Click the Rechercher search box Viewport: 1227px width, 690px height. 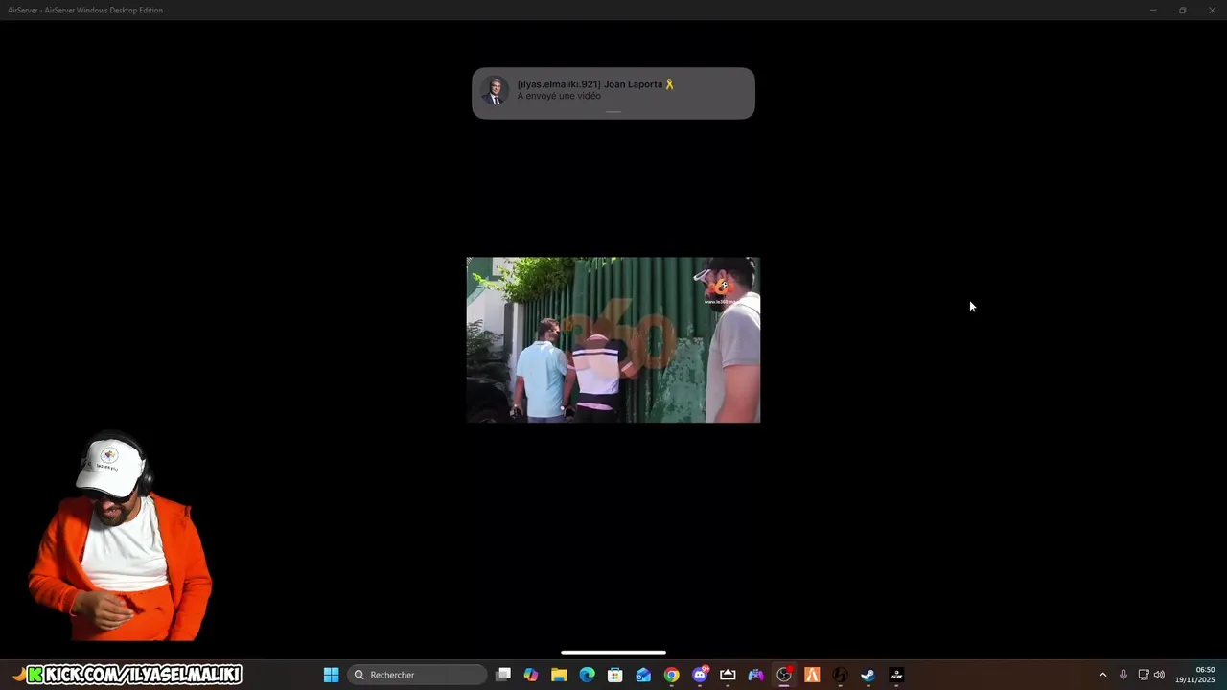click(x=417, y=675)
